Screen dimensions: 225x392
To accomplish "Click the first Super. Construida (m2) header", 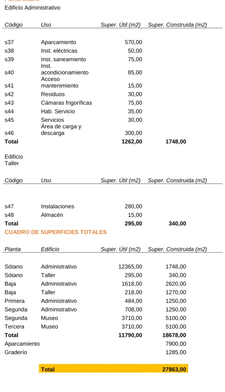I will 177,25.
